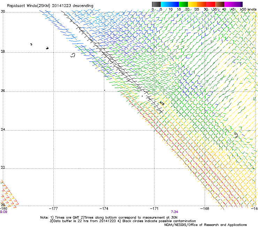Click the magenta 40-45 knots color segment

click(x=229, y=4)
